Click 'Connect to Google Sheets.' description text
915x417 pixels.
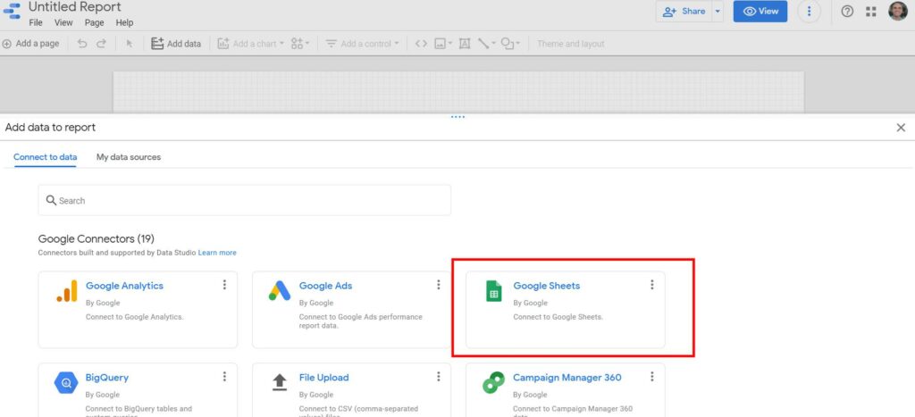pyautogui.click(x=558, y=317)
